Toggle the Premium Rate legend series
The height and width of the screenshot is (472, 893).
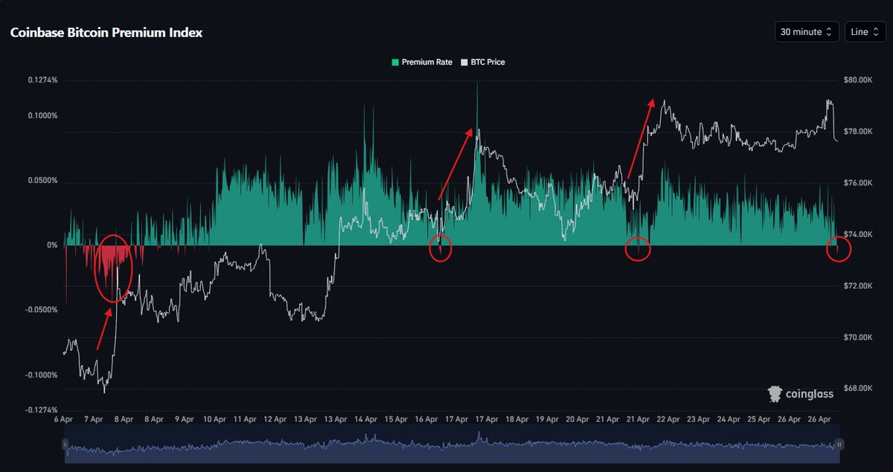click(x=423, y=62)
